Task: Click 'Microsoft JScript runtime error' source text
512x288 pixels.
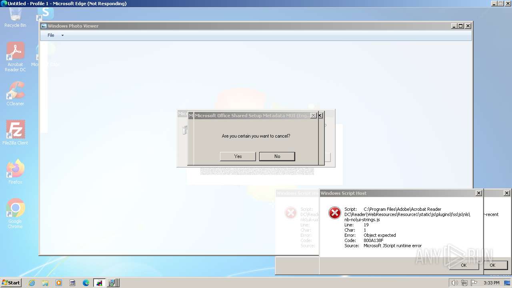Action: coord(392,246)
